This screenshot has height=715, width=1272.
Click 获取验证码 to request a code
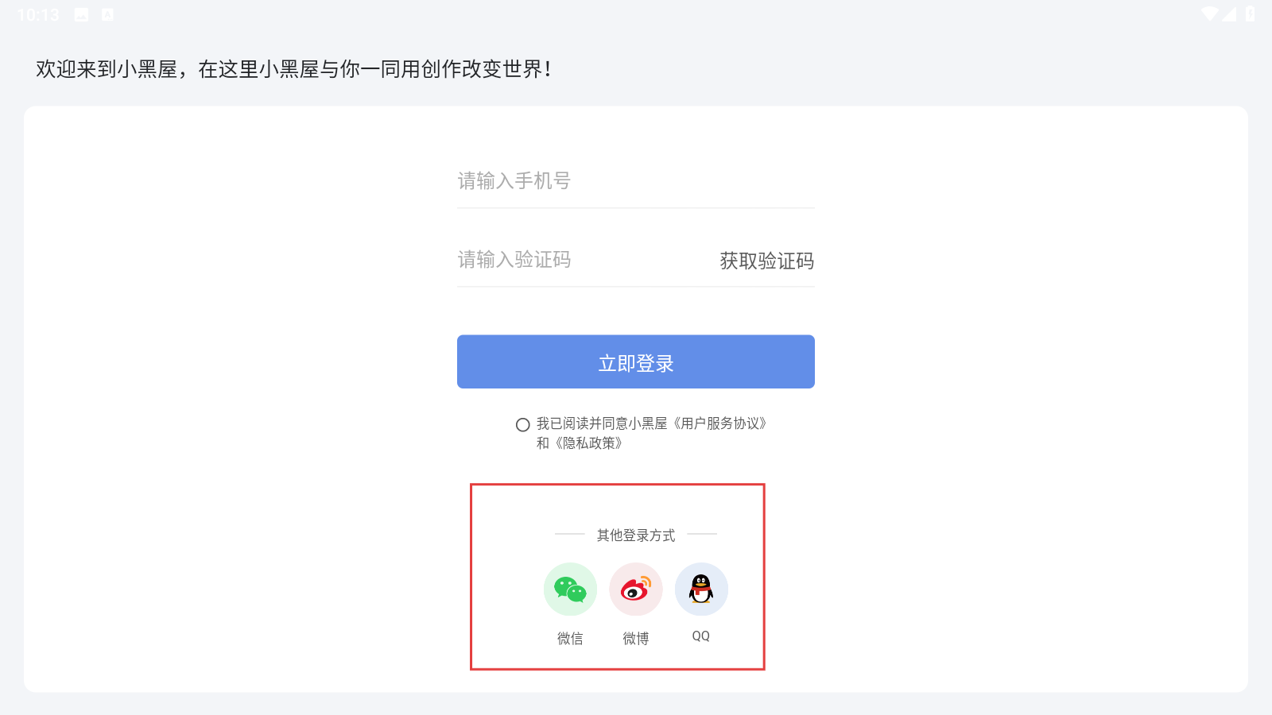766,261
